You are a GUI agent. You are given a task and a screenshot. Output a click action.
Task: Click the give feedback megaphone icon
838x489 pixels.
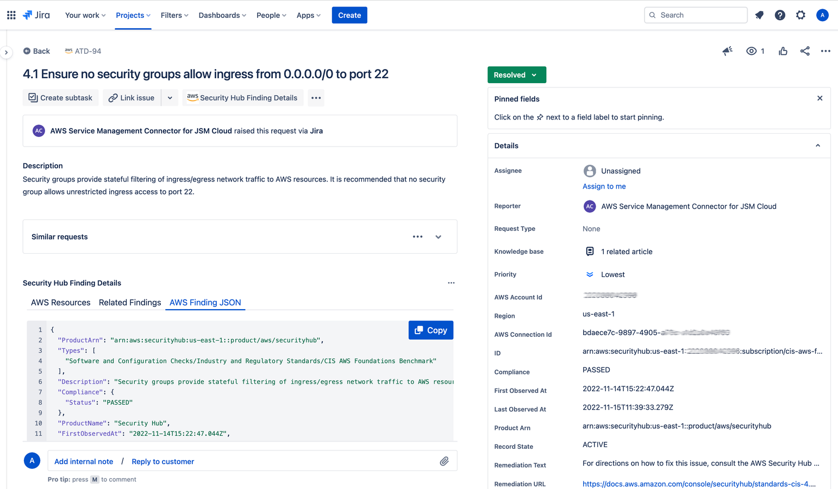728,51
